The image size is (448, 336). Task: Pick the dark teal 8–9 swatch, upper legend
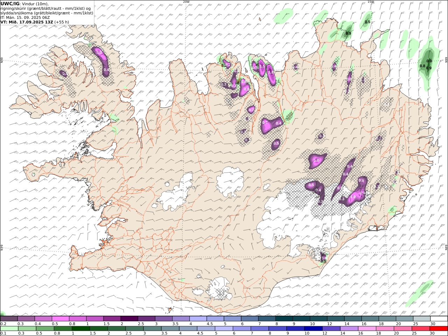(283, 318)
